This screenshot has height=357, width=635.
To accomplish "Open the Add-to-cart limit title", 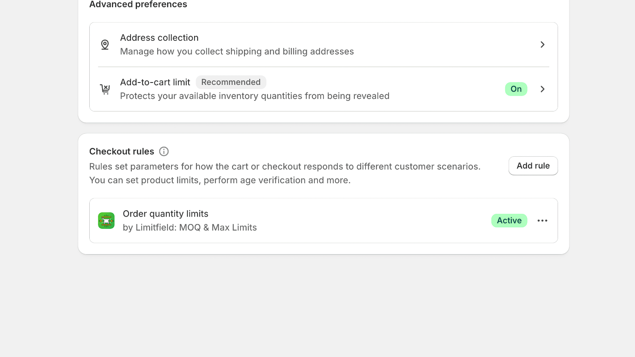I will pos(155,82).
